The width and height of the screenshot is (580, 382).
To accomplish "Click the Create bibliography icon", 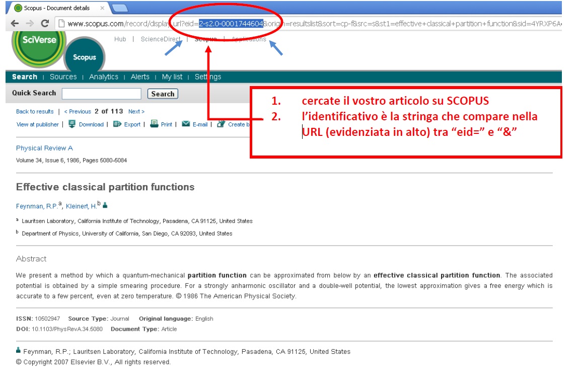I will tap(221, 124).
